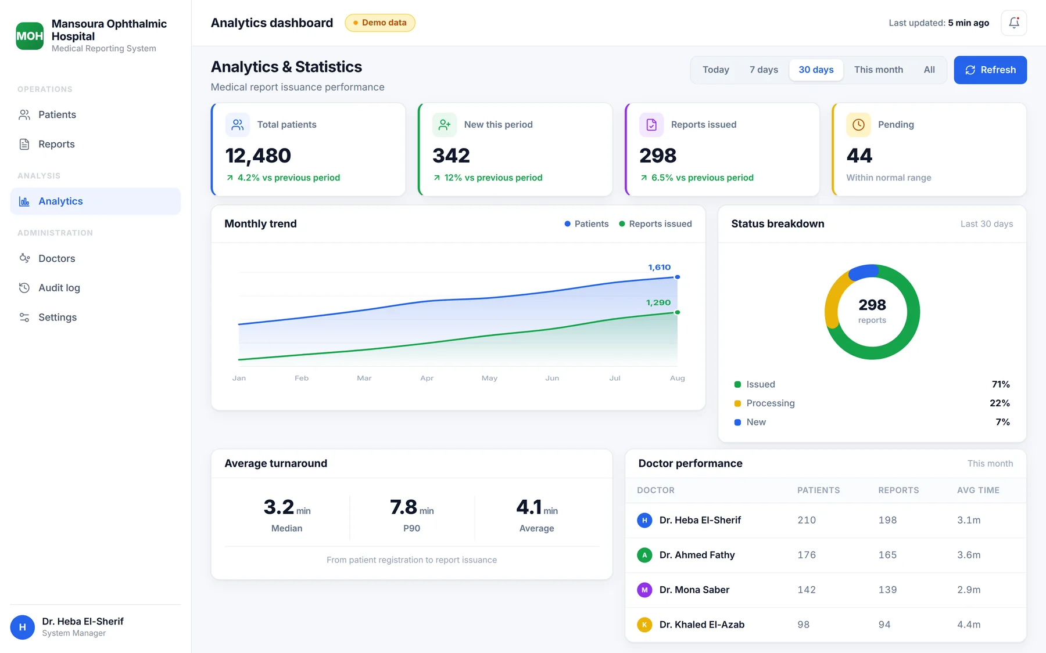
Task: Click the 12% upward trend arrow
Action: pos(437,178)
